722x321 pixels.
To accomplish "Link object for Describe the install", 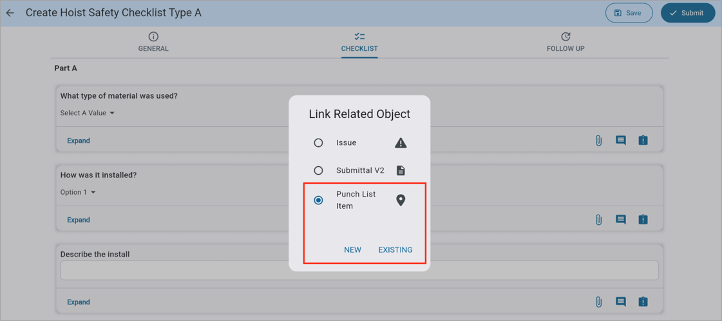I will point(643,302).
